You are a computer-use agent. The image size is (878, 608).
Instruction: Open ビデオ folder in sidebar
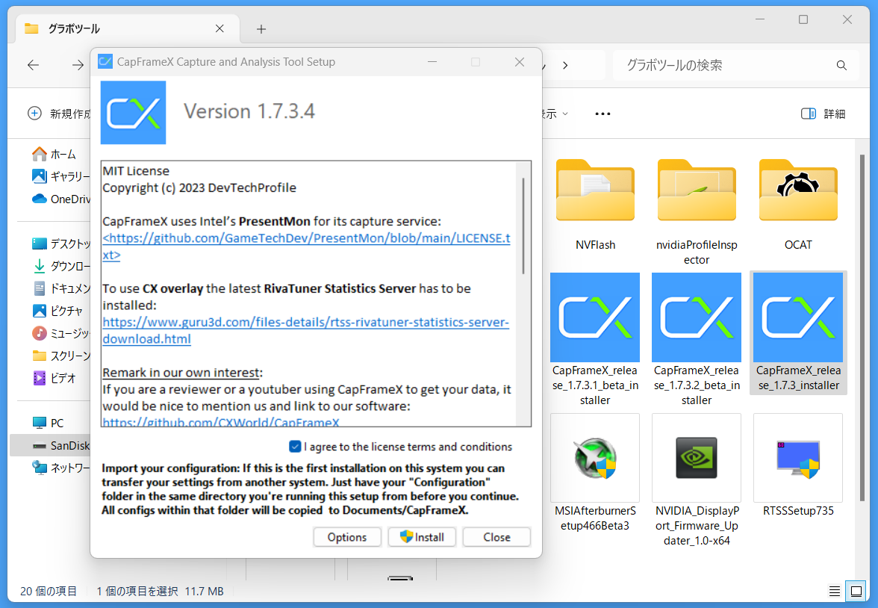point(54,378)
